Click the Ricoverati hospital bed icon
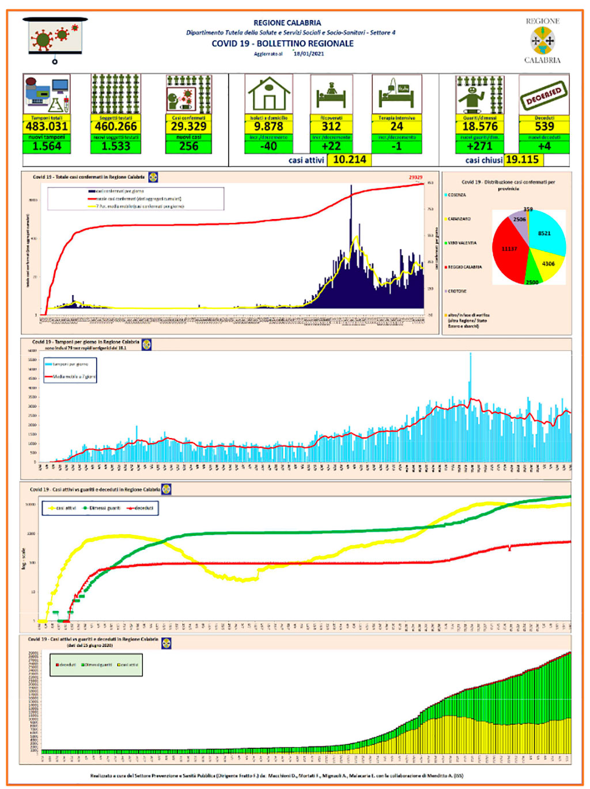590x789 pixels. coord(331,95)
